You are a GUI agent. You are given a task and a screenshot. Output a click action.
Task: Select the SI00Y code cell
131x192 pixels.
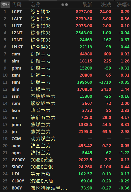coord(17,167)
